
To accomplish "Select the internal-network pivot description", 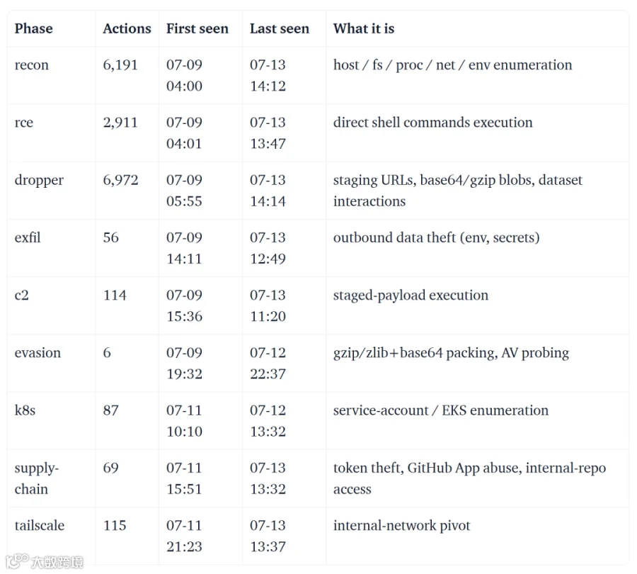I will coord(402,526).
